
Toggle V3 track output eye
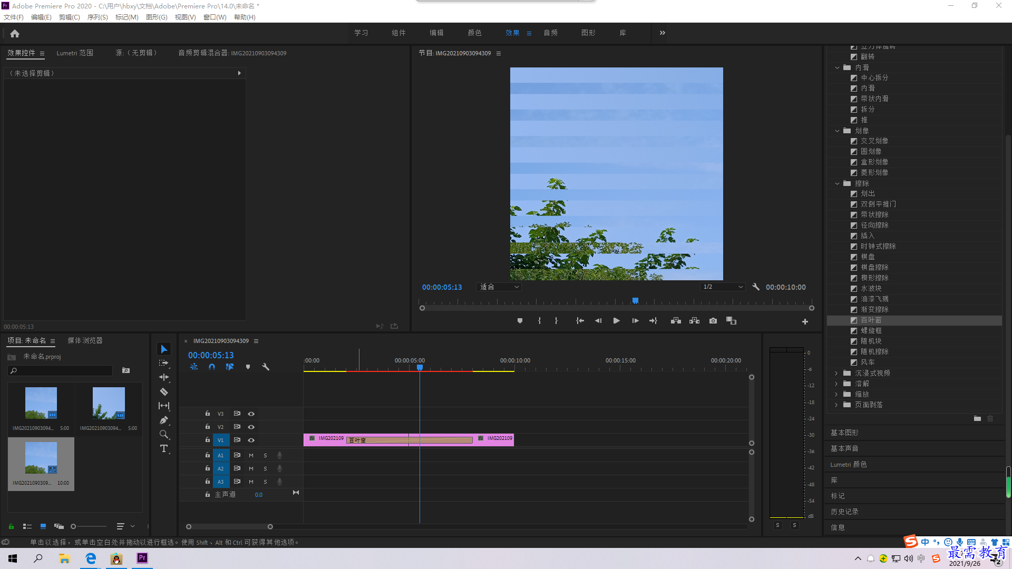(x=251, y=414)
